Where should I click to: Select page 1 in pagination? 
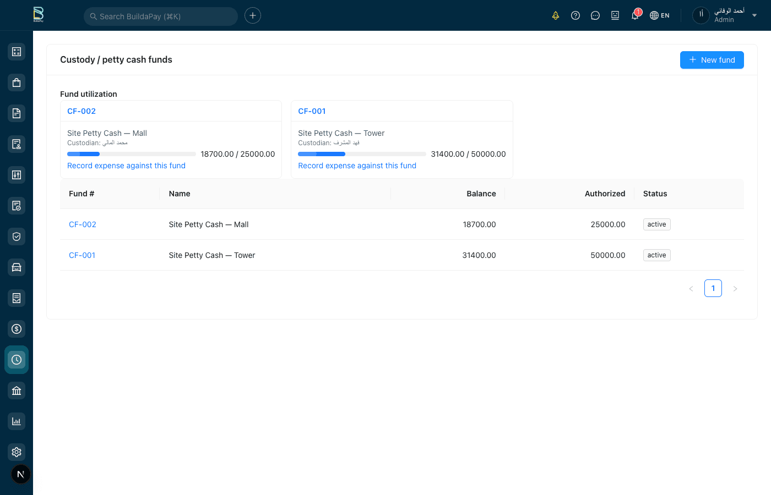713,288
